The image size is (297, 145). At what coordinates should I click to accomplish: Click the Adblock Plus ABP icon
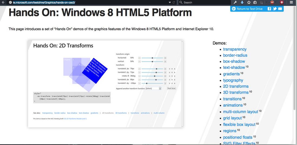pos(272,2)
